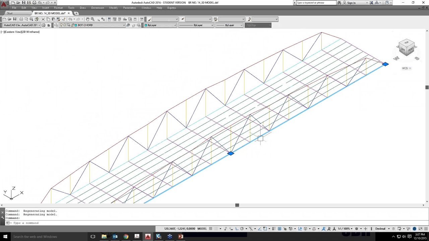Click the BOT CHORD cyan layer color swatch
The height and width of the screenshot is (241, 429).
pos(76,25)
